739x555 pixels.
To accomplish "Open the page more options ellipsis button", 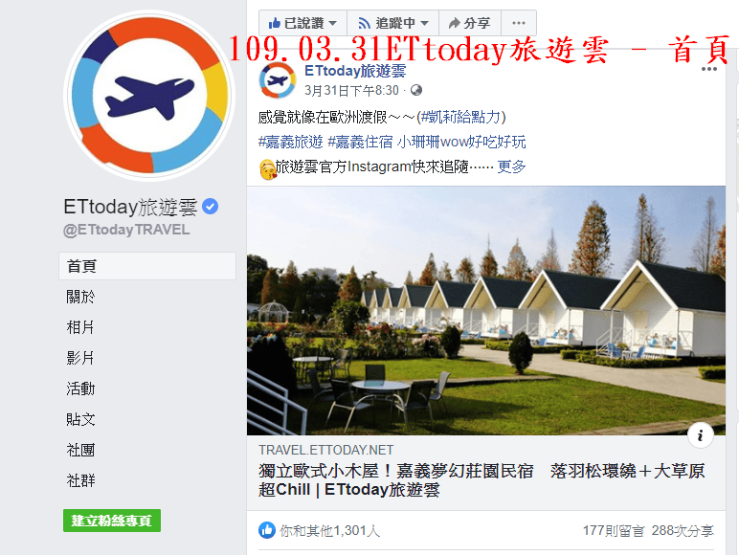I will 519,23.
